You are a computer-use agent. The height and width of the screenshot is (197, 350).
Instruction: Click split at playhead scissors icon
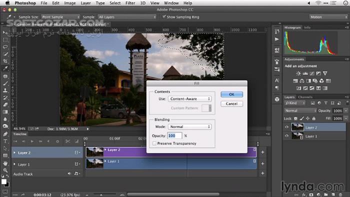coord(67,141)
